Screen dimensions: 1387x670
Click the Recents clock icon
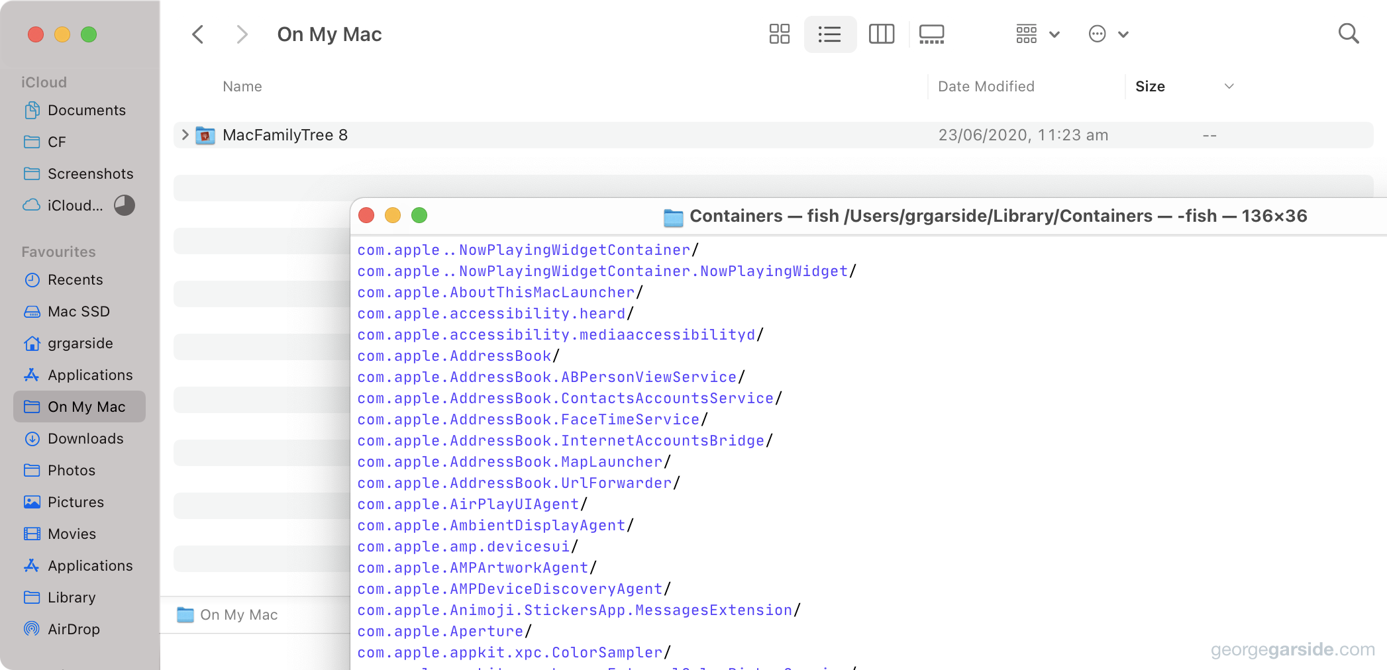(x=32, y=279)
